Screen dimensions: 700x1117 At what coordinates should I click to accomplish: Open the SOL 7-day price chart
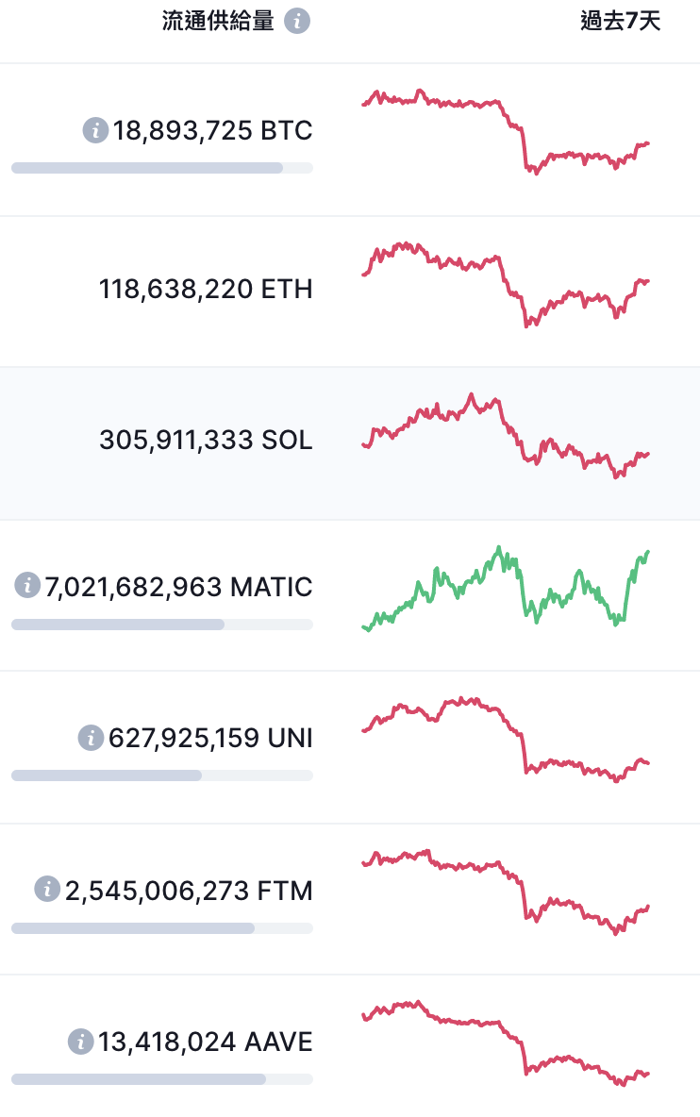tap(506, 435)
